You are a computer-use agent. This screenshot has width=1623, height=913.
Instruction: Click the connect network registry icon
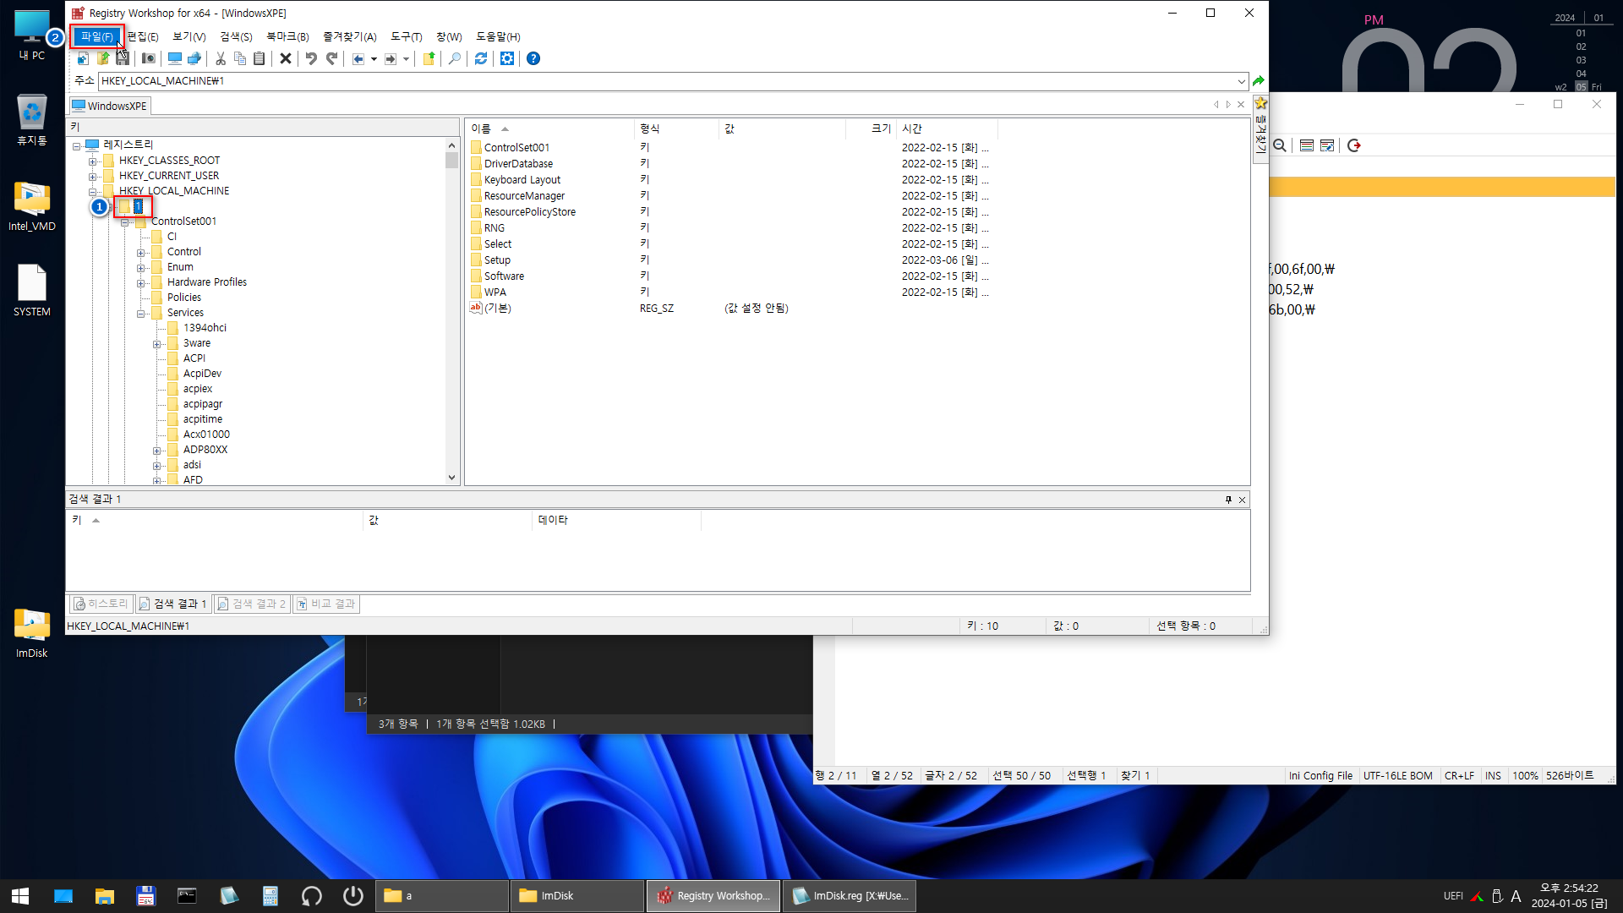point(194,58)
